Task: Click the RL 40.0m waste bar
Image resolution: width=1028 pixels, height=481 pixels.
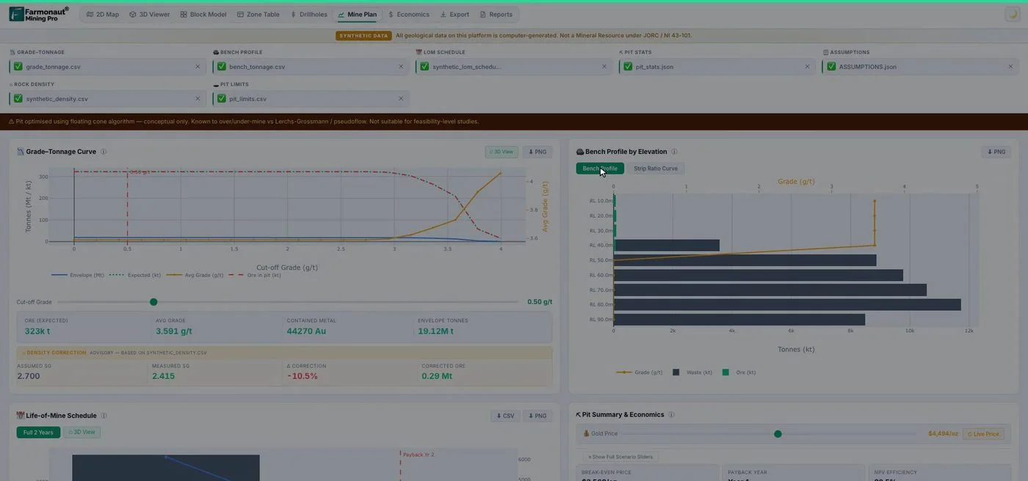Action: coord(667,245)
